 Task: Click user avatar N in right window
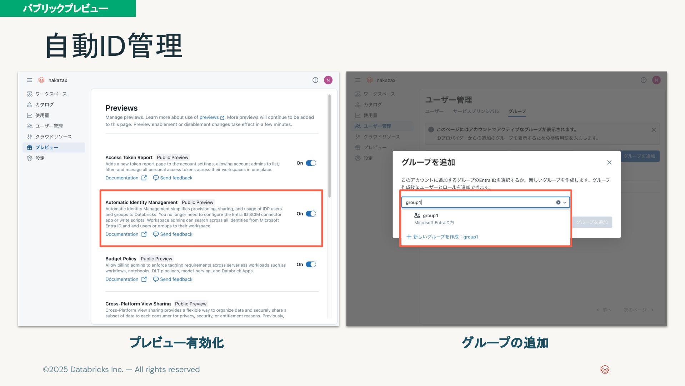tap(656, 80)
